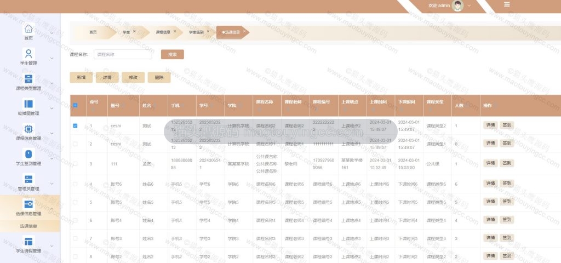Click the 删除 delete button
Image resolution: width=561 pixels, height=263 pixels.
[x=159, y=77]
